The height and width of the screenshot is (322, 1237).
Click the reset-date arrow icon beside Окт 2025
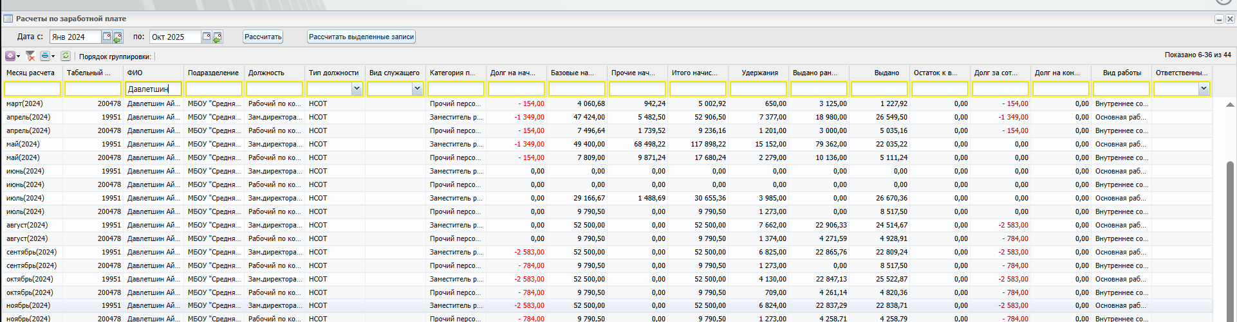click(x=218, y=38)
